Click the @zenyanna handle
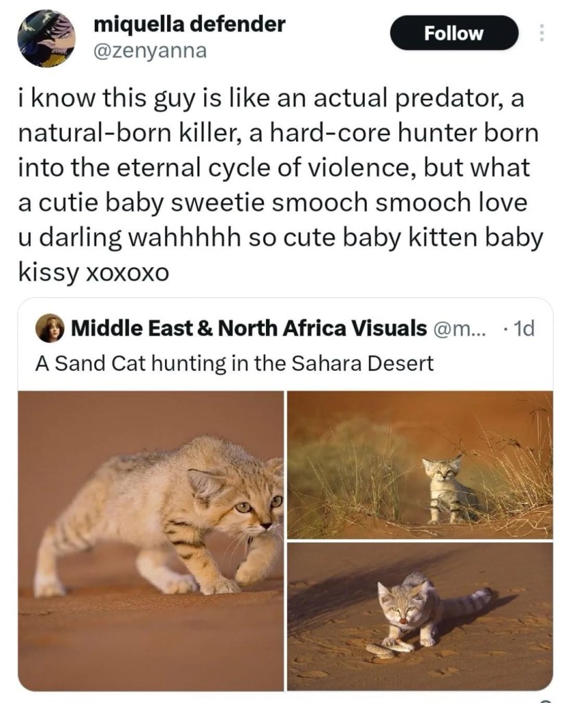 [149, 50]
